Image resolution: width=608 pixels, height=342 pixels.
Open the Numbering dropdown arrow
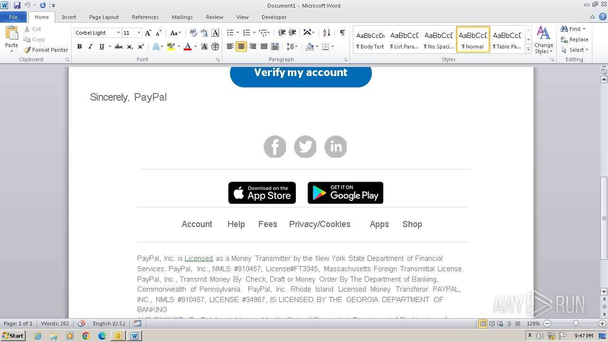tap(254, 33)
